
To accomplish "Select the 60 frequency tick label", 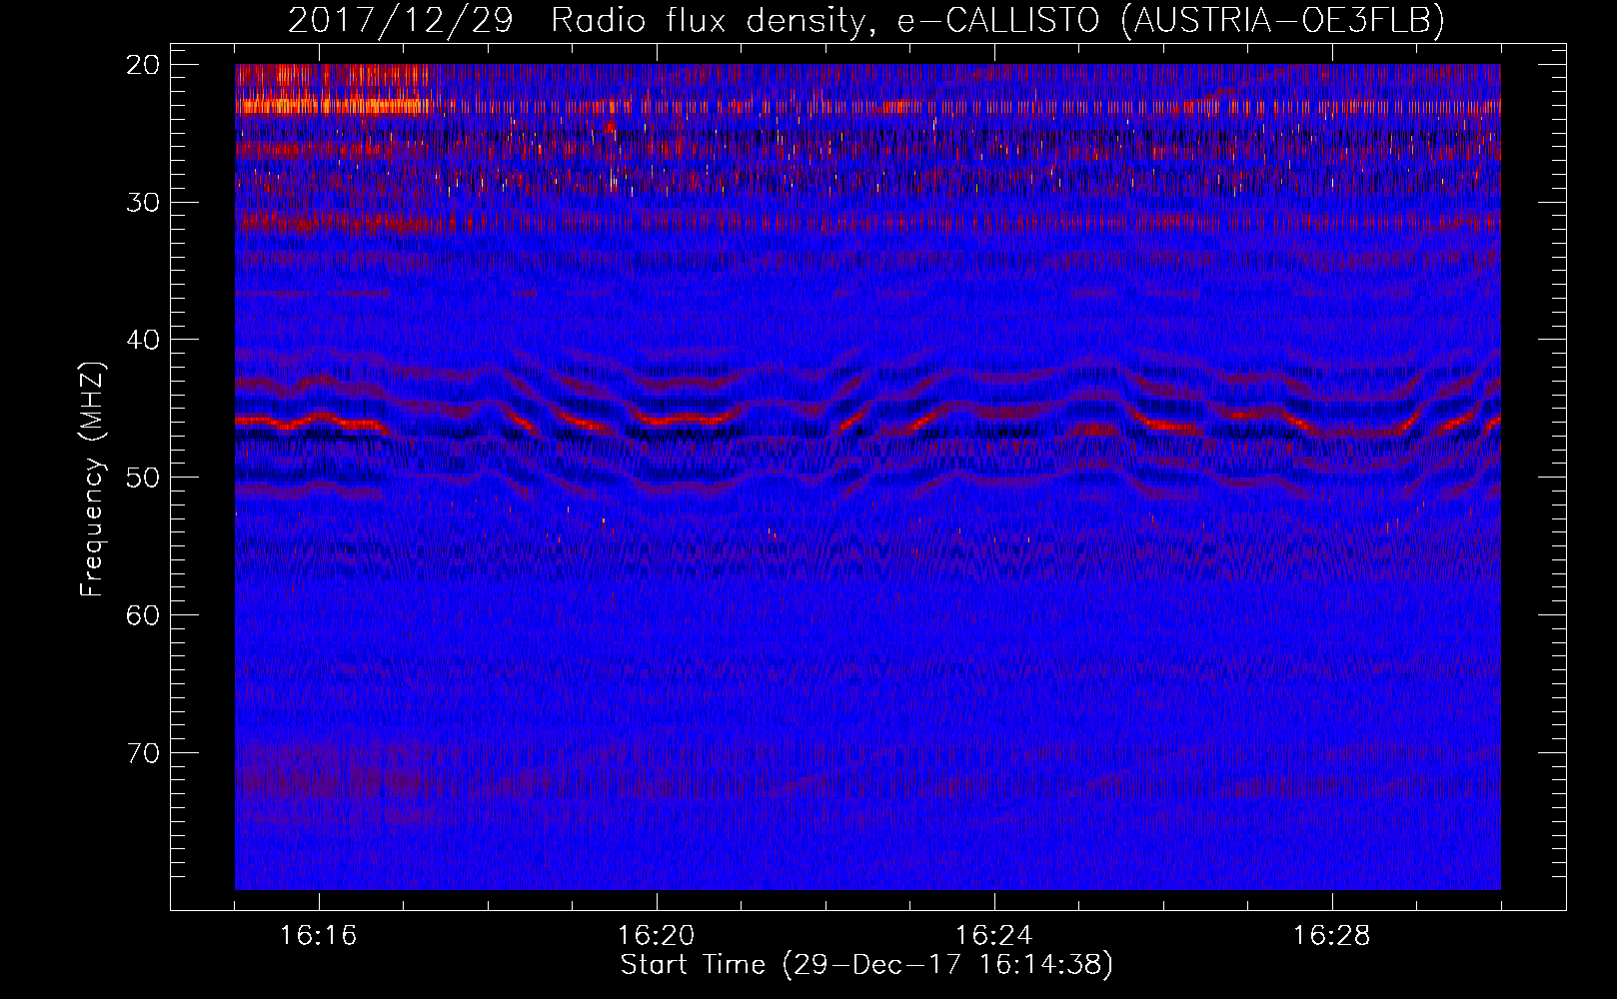I will click(x=144, y=615).
